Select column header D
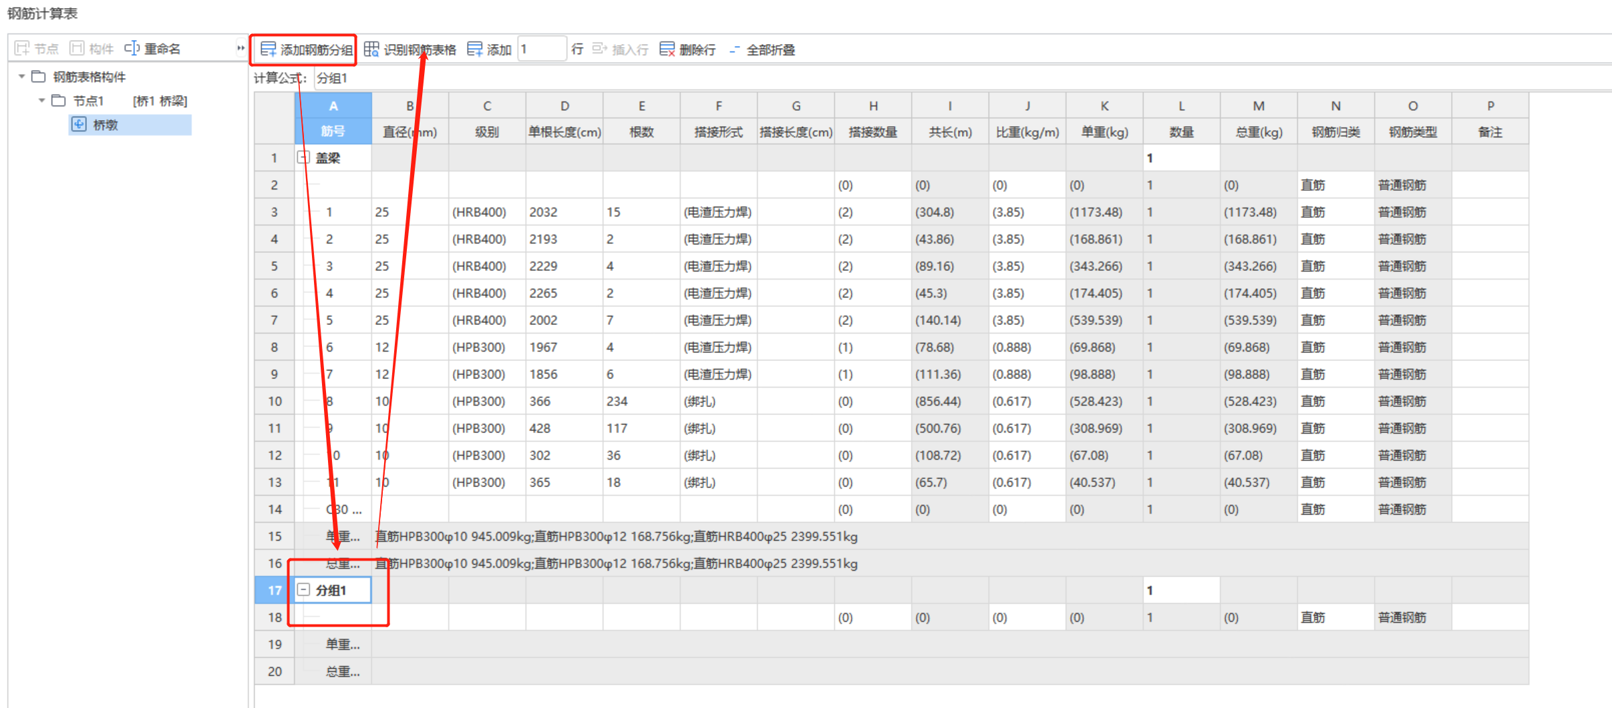 [x=565, y=106]
